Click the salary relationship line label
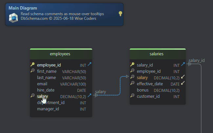 point(100,92)
